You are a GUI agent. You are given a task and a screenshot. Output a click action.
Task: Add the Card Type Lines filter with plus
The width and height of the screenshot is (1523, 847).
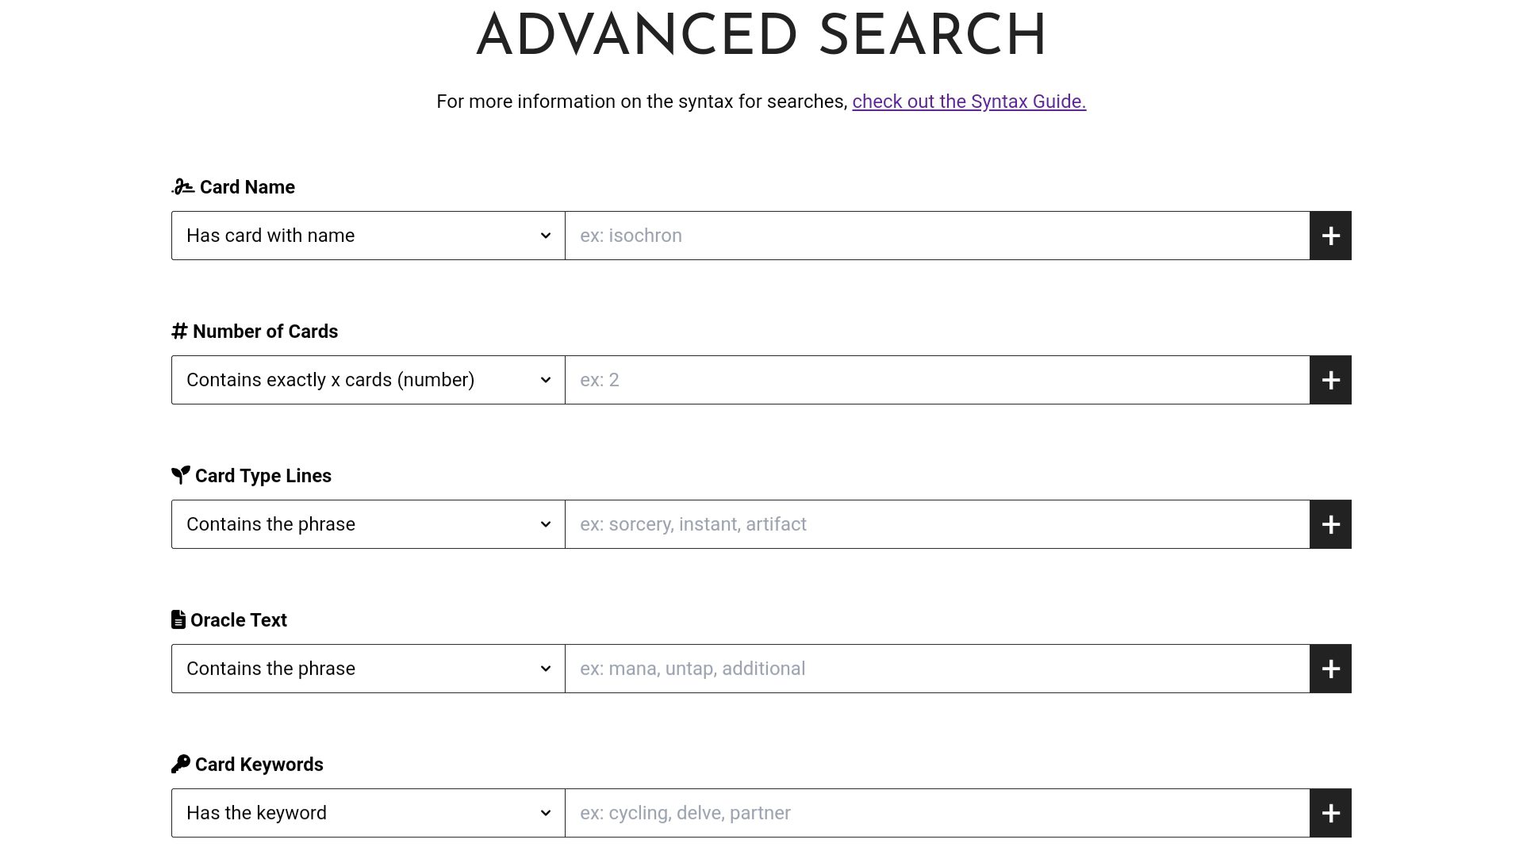click(1330, 524)
